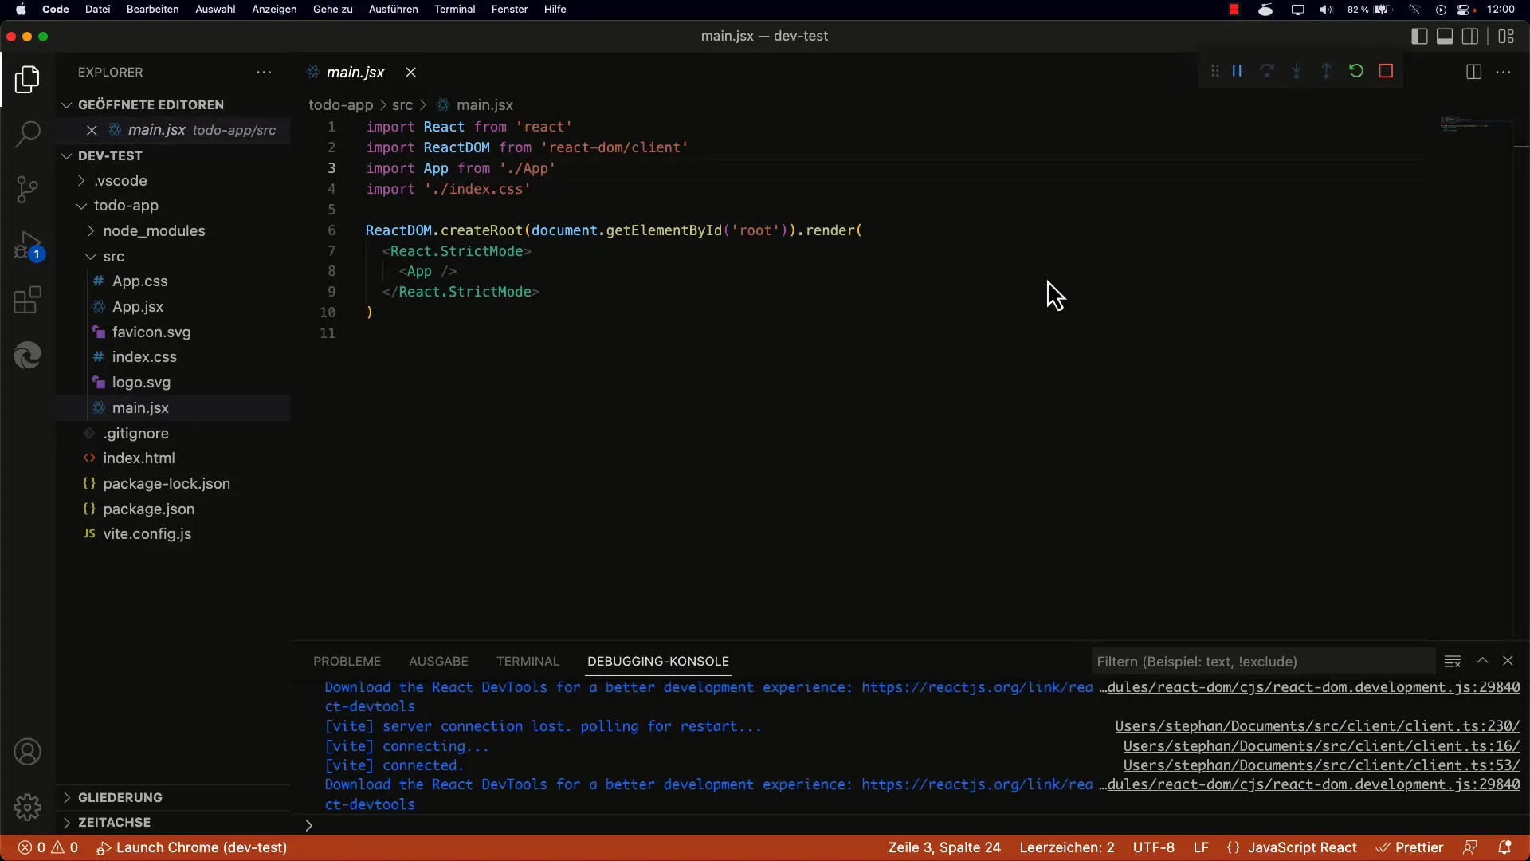
Task: Open the Search view in activity bar
Action: (x=27, y=133)
